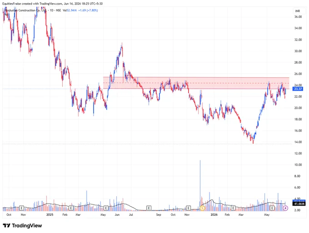The height and width of the screenshot is (233, 309).
Task: Click the orange S split marker on timeline
Action: (x=202, y=208)
